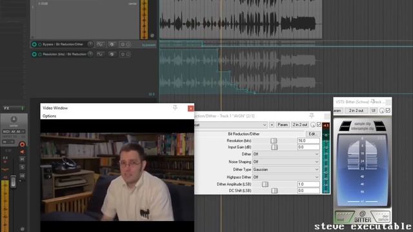Screen dimensions: 413x232
Task: Open the MIDI: All input dropdown
Action: pos(14,131)
